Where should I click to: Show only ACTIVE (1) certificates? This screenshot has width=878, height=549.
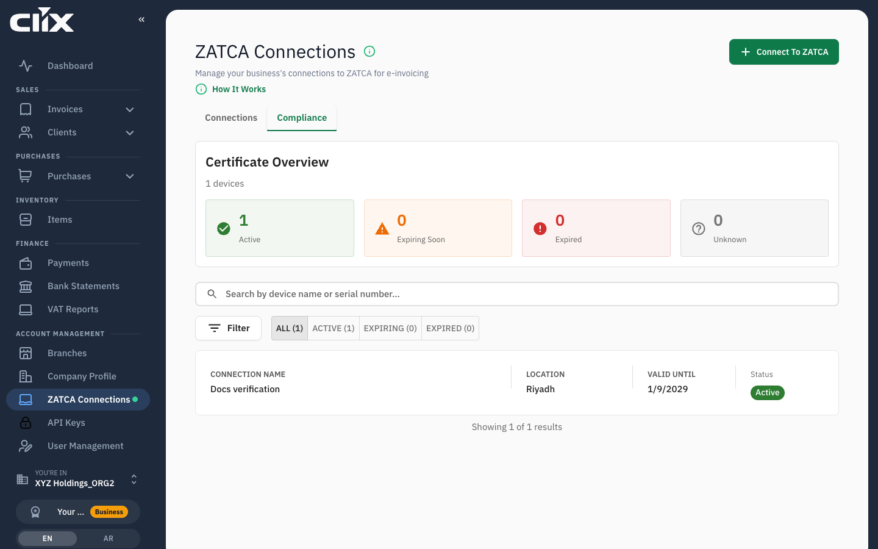[x=334, y=328]
